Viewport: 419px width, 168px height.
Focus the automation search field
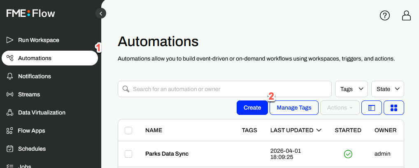click(225, 89)
